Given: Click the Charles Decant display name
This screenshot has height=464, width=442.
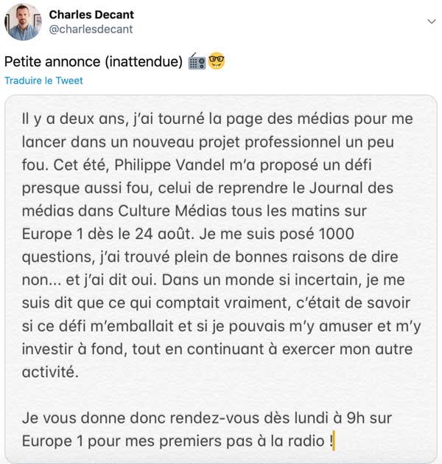Looking at the screenshot, I should click(91, 15).
